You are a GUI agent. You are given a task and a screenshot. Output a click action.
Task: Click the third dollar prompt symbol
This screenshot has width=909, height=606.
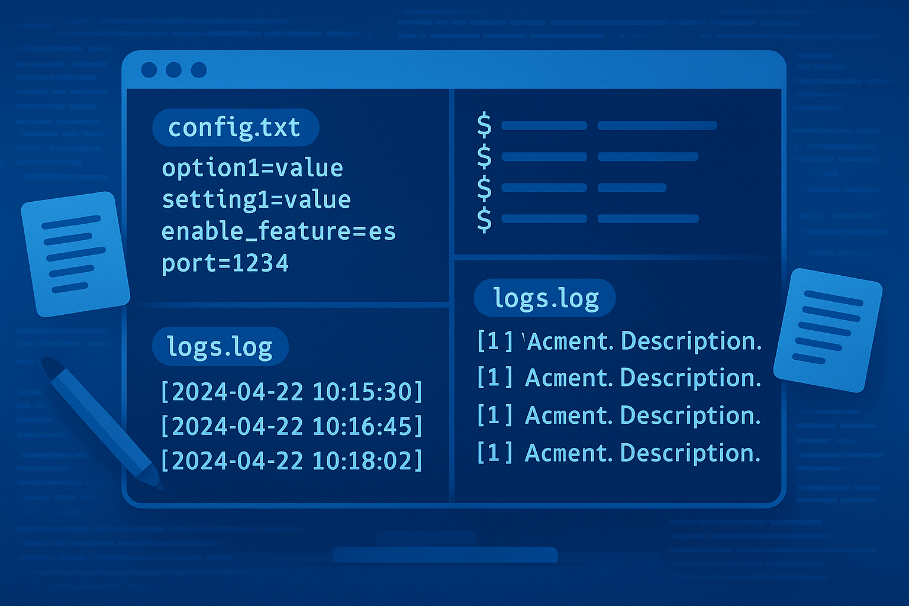pyautogui.click(x=484, y=188)
